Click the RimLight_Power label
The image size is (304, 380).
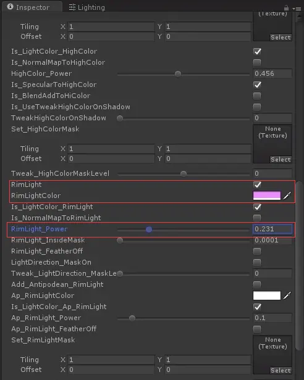(39, 229)
